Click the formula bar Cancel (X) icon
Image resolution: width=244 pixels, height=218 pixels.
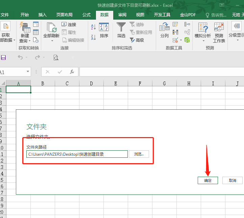(x=48, y=72)
